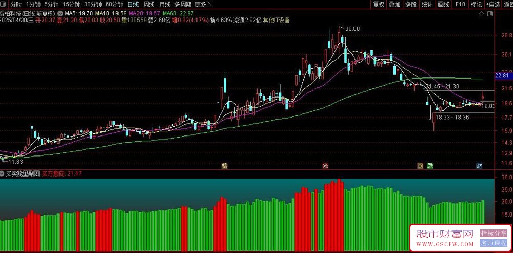Open the F10 company info button

pos(460,4)
